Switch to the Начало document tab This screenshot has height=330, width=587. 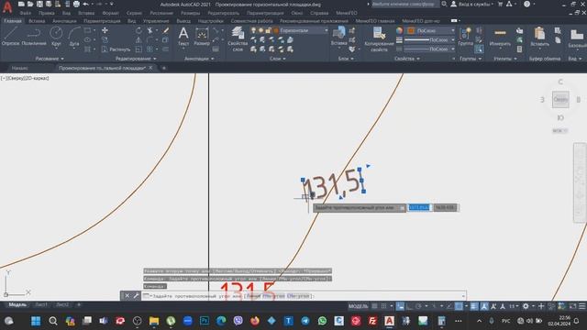pyautogui.click(x=19, y=68)
